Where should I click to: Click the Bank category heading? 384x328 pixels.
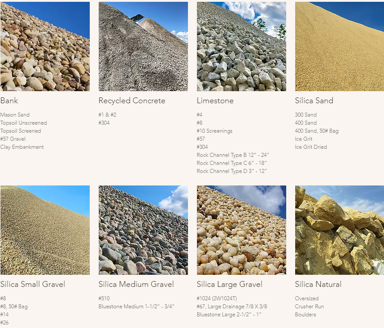click(x=9, y=101)
